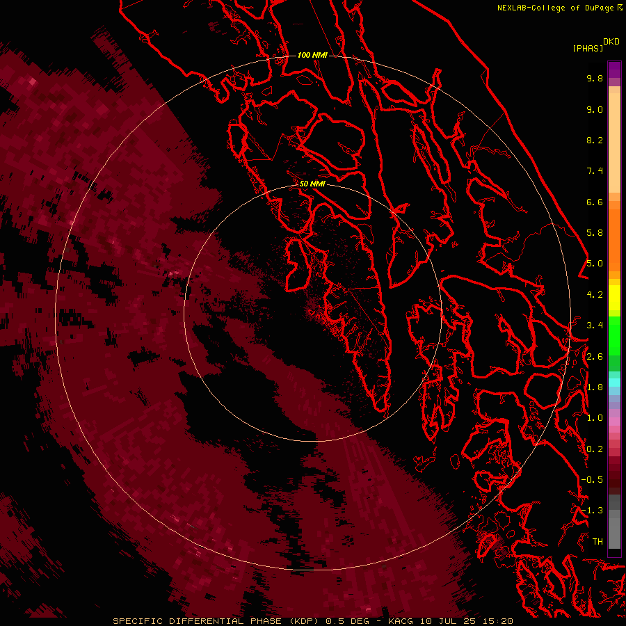
Task: Click the 9.8 value on the color scale
Action: (595, 78)
